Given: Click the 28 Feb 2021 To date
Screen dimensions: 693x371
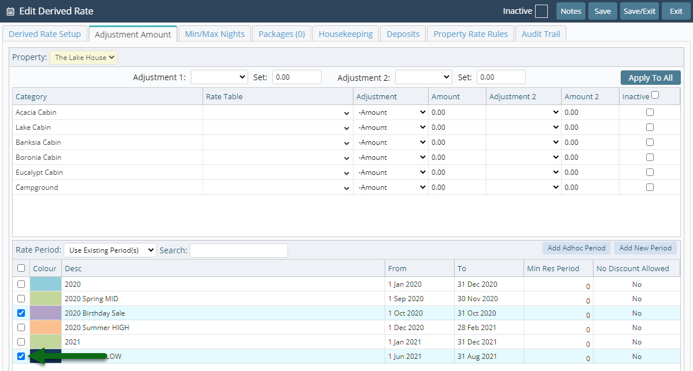Looking at the screenshot, I should pyautogui.click(x=477, y=327).
